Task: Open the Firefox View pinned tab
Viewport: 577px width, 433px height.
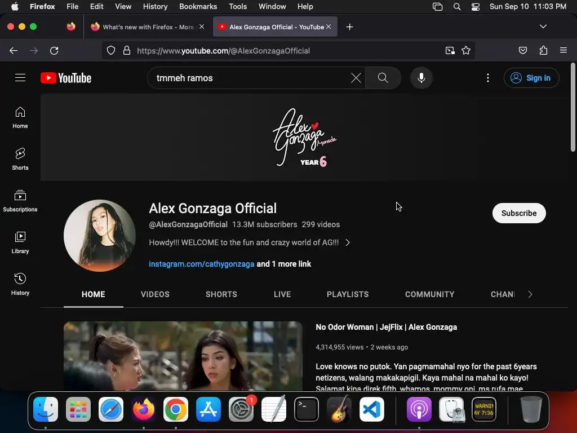Action: [x=71, y=26]
